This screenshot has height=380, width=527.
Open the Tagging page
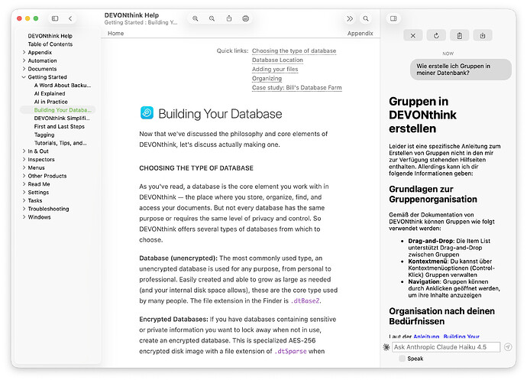44,135
